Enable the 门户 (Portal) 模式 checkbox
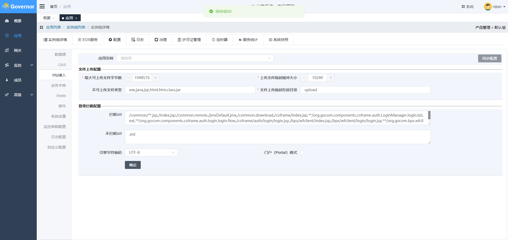This screenshot has height=240, width=508. point(302,153)
